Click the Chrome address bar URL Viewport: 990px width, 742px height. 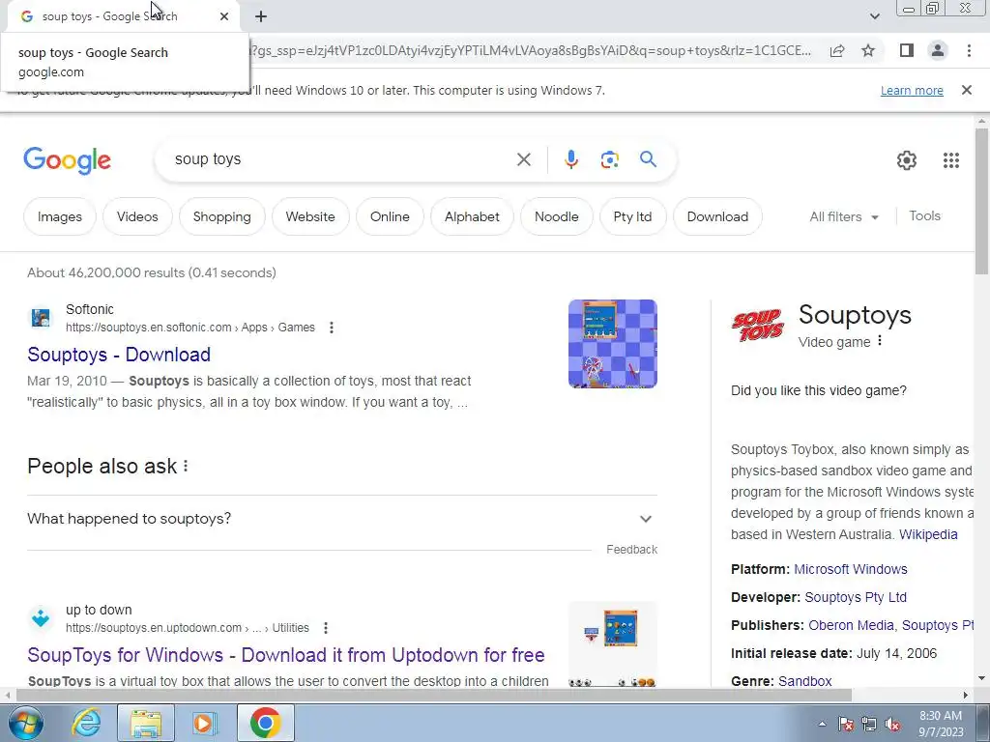pos(531,50)
